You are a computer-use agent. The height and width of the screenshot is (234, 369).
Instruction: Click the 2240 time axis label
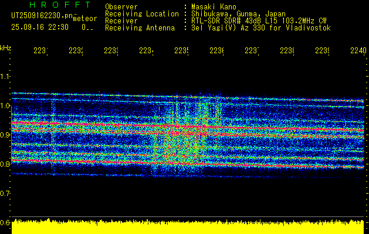pyautogui.click(x=358, y=50)
